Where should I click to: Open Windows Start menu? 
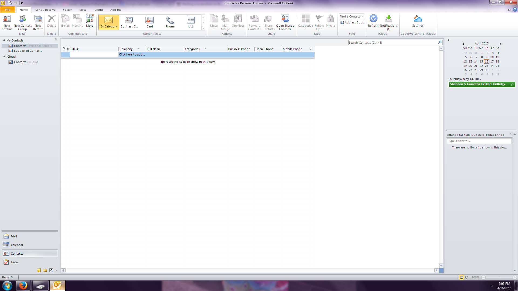(x=7, y=286)
